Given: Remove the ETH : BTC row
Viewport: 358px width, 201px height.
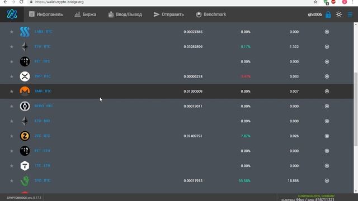Looking at the screenshot, I should click(x=327, y=46).
